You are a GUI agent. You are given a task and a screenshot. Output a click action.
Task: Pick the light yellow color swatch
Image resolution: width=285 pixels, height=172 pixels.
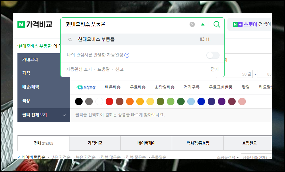(x=150, y=101)
